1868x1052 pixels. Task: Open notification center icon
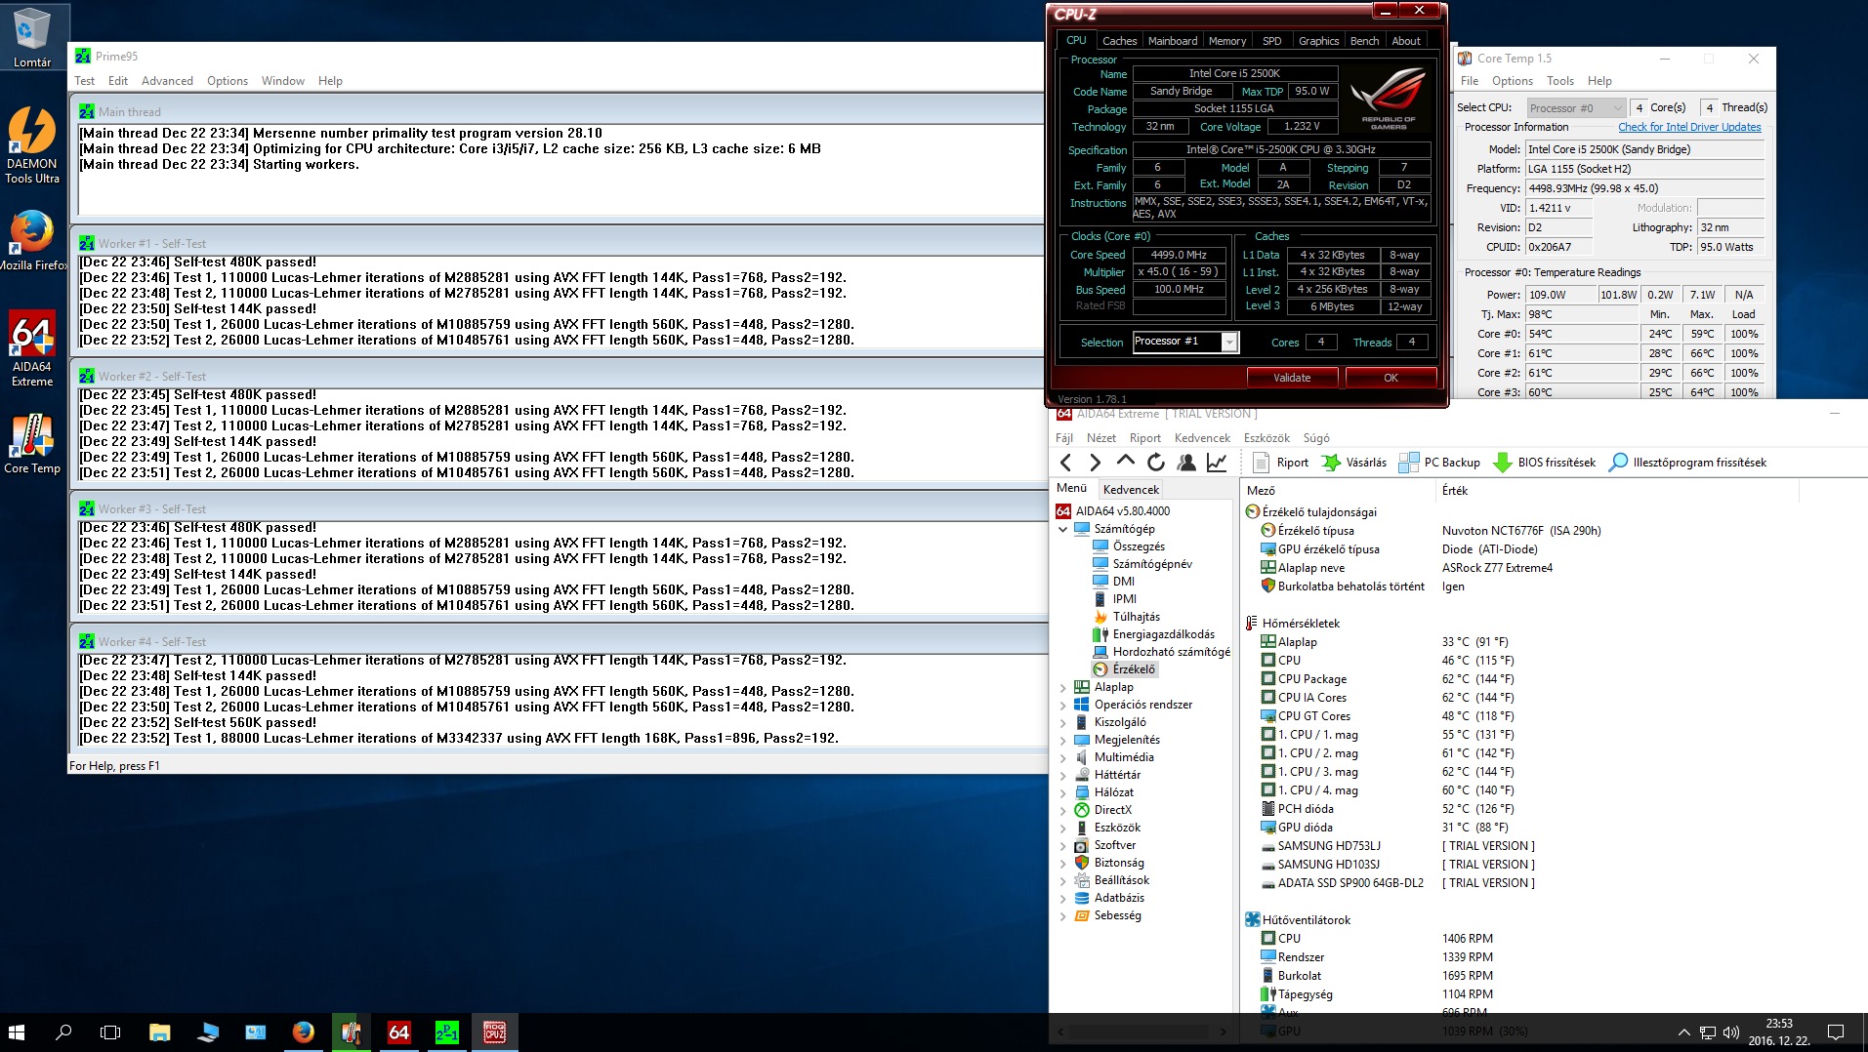[1836, 1032]
